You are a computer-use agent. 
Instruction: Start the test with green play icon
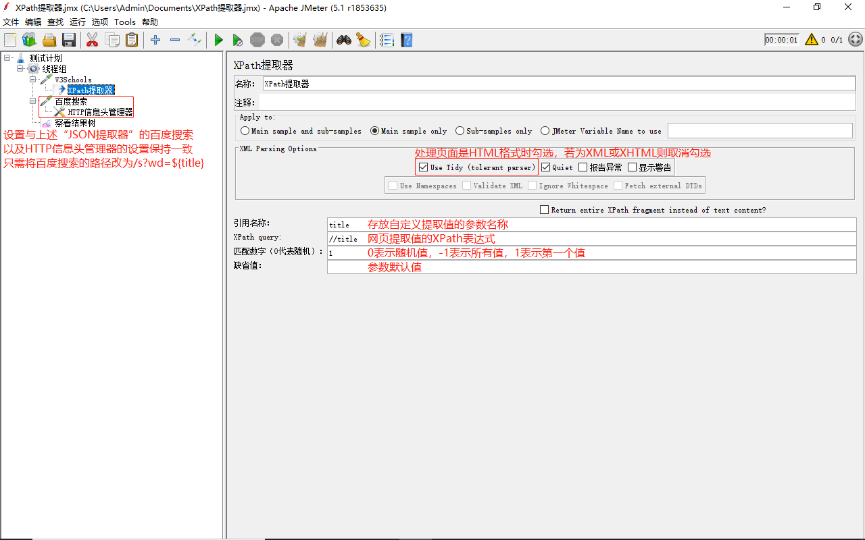[x=218, y=40]
